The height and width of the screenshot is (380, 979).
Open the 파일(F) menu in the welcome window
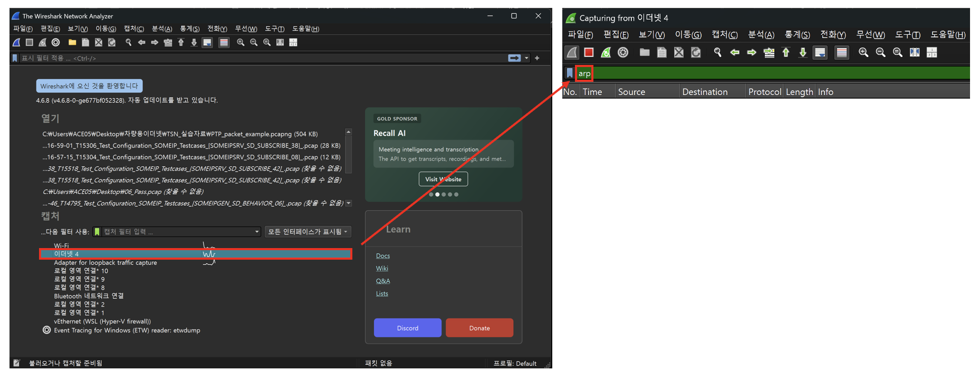(x=23, y=29)
